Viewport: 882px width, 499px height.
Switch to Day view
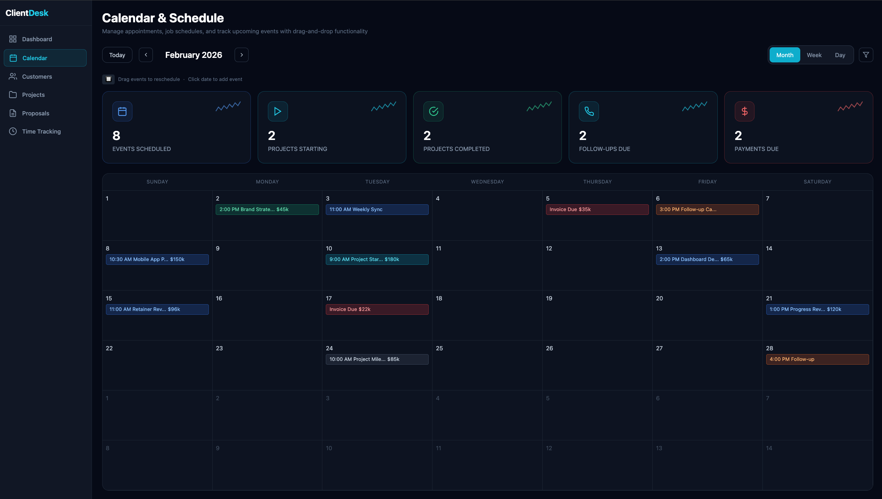point(840,54)
